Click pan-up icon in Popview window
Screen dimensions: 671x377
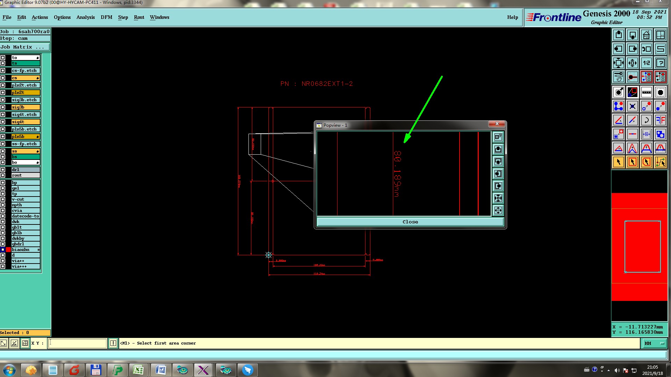(x=498, y=149)
